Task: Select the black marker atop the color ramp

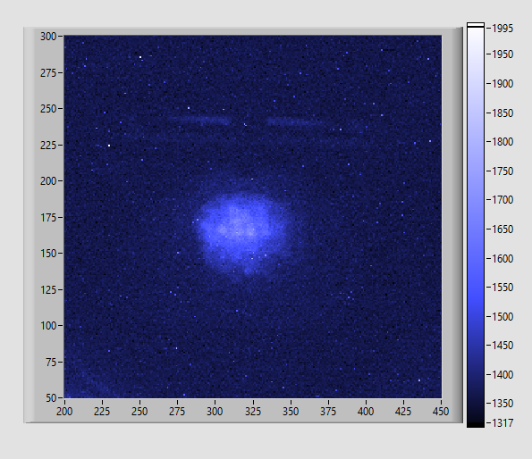Action: [476, 25]
